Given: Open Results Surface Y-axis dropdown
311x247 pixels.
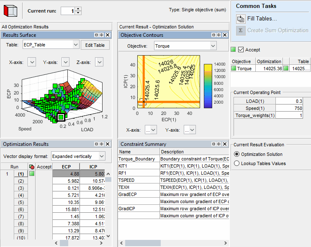Looking at the screenshot, I should click(x=65, y=62).
